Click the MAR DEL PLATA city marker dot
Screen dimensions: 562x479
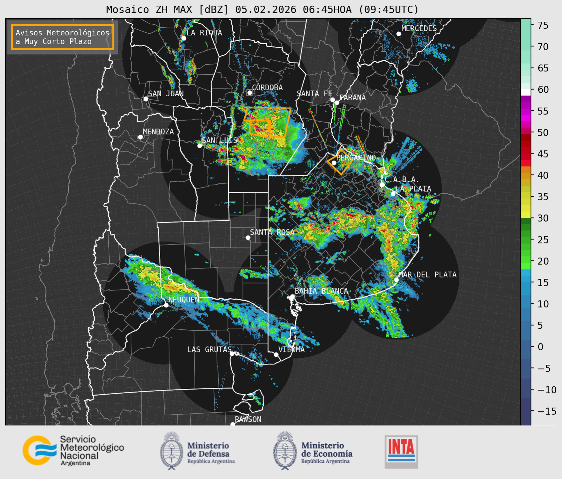[396, 280]
